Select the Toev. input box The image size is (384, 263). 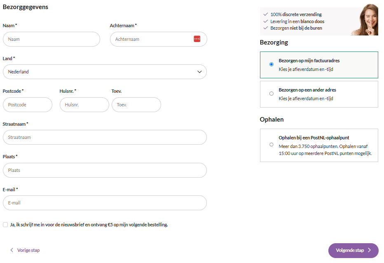tap(136, 105)
